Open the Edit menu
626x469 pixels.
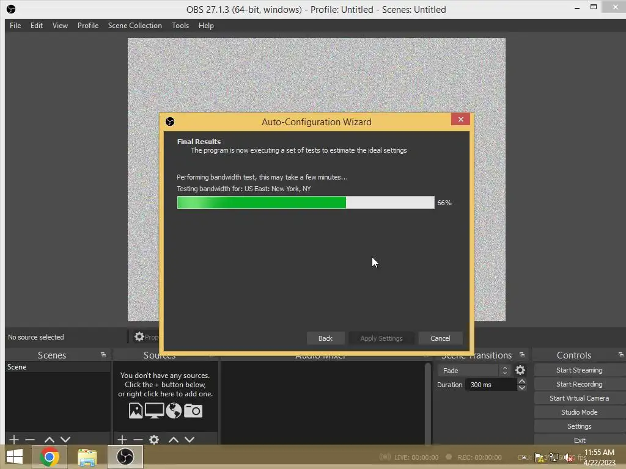[36, 26]
